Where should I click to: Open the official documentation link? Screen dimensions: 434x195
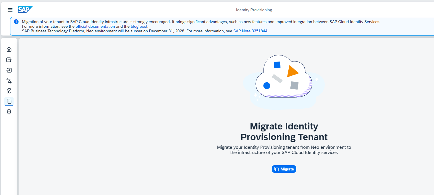click(95, 26)
